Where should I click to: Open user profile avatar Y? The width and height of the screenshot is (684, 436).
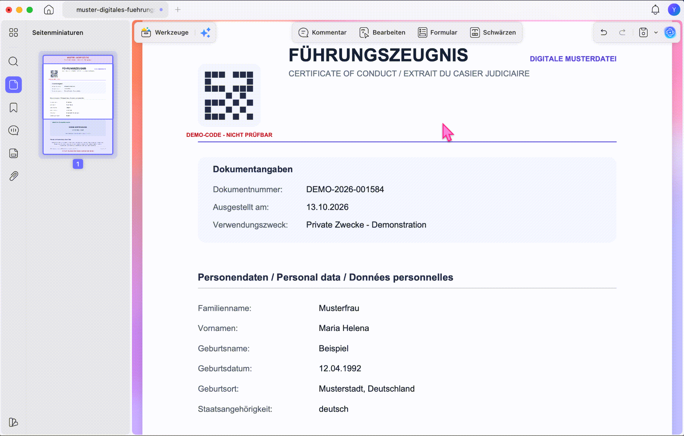[674, 9]
